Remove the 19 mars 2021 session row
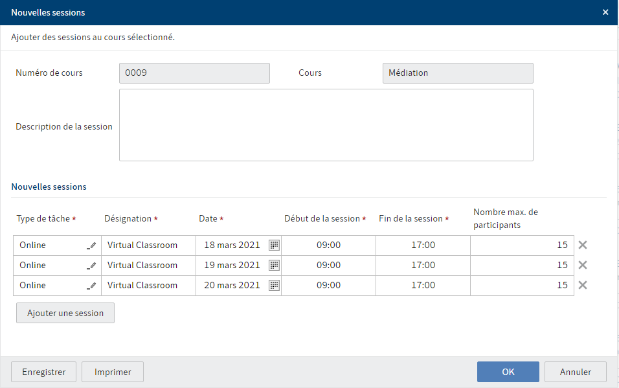This screenshot has height=388, width=619. (583, 265)
